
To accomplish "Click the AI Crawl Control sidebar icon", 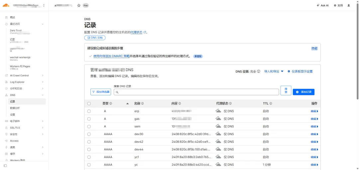I will 6,75.
